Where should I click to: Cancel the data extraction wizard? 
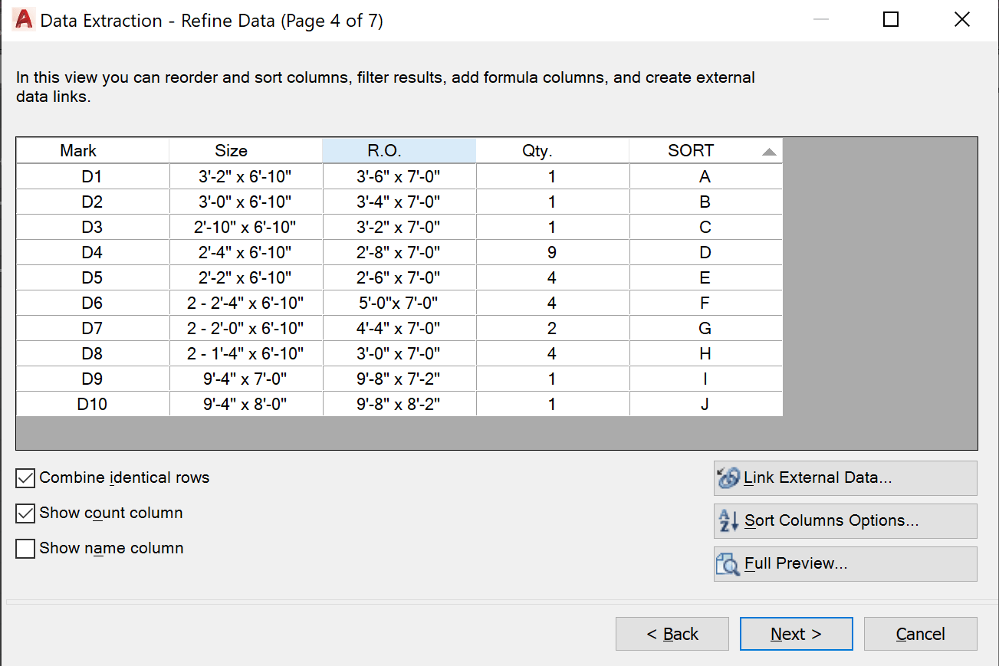[919, 634]
